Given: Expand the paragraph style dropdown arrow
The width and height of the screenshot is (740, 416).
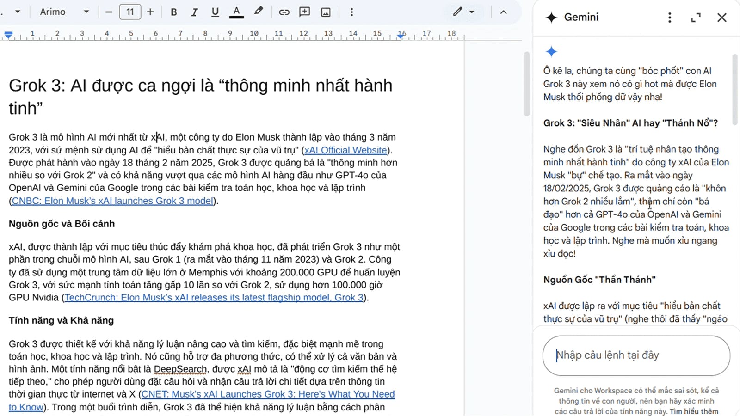Looking at the screenshot, I should [18, 12].
